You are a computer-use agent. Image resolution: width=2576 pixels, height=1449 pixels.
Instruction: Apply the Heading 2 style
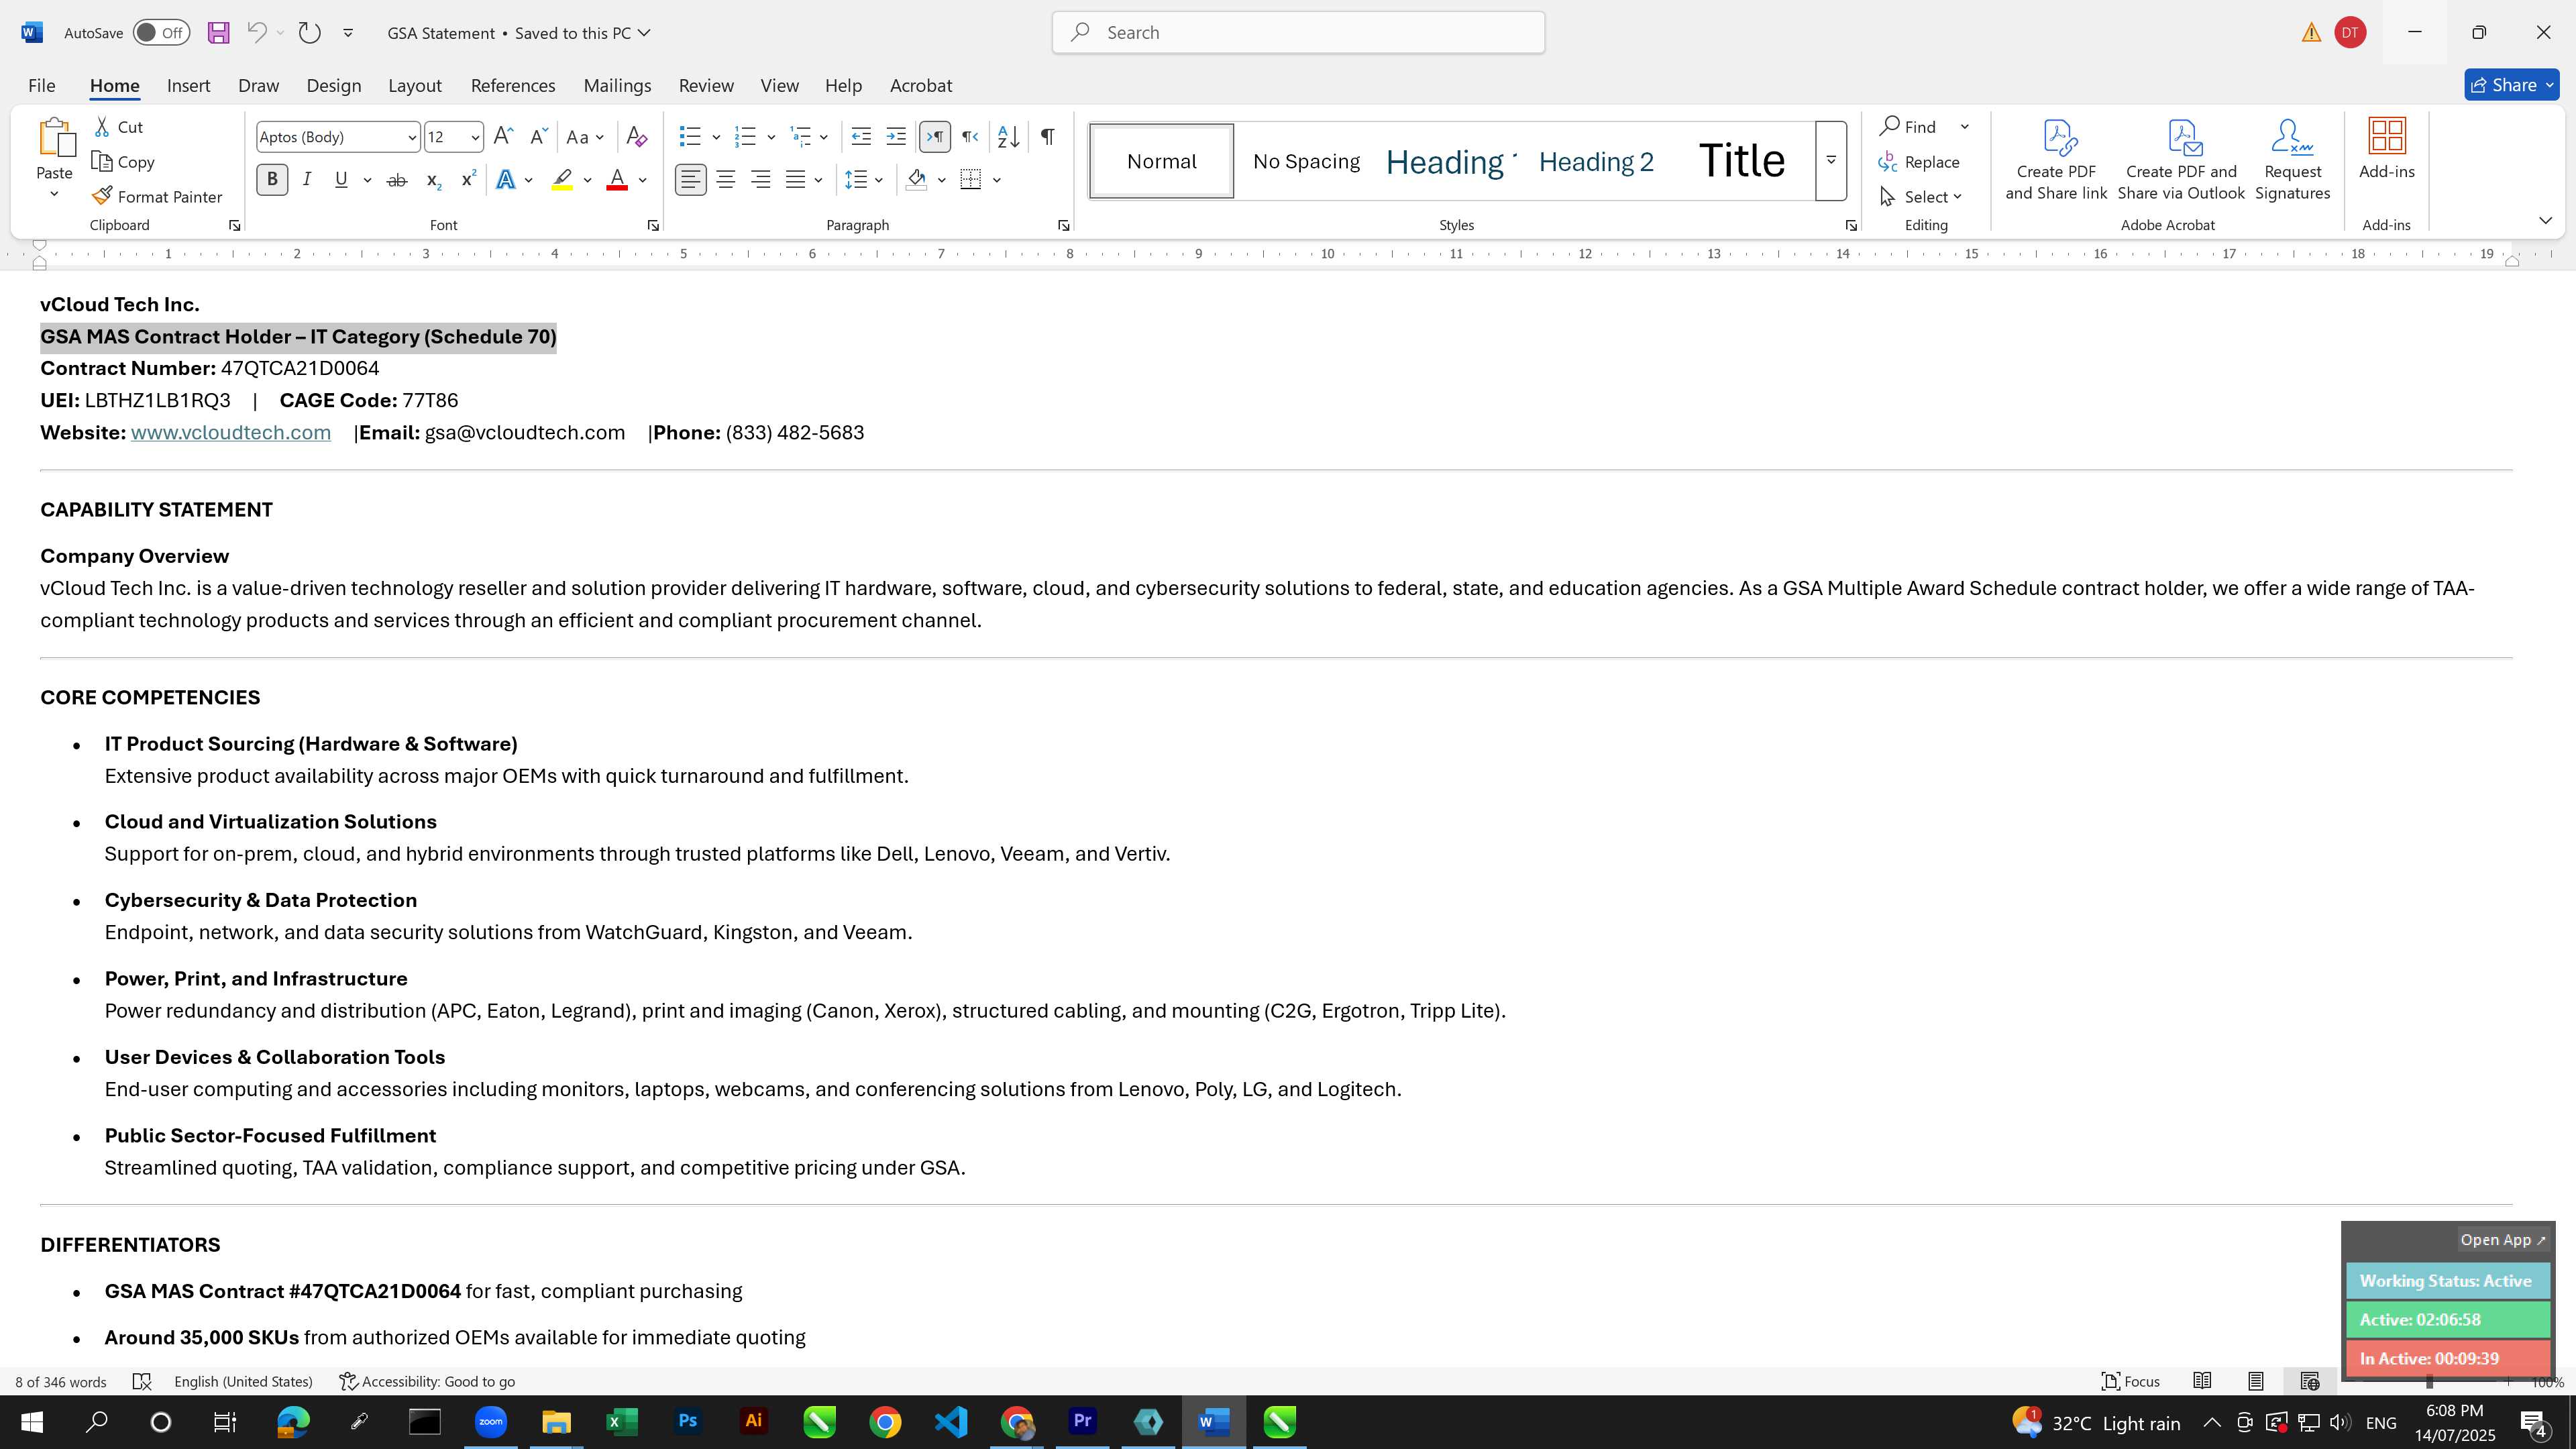1596,162
